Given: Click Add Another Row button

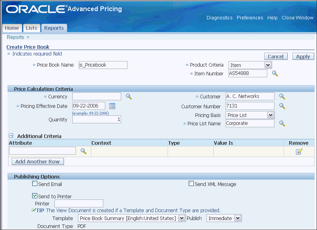Looking at the screenshot, I should coord(38,161).
